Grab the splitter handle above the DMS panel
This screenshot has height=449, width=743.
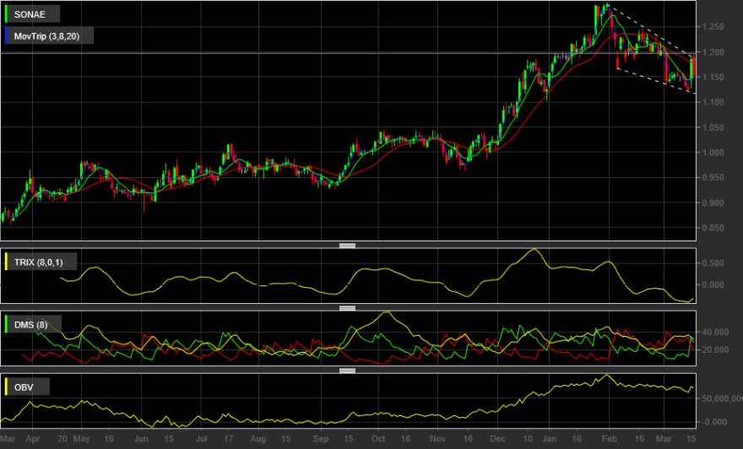click(x=347, y=308)
